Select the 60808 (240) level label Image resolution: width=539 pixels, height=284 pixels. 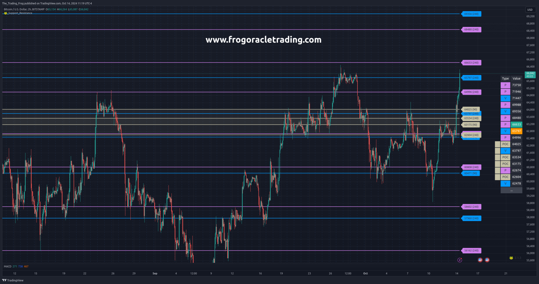point(471,167)
